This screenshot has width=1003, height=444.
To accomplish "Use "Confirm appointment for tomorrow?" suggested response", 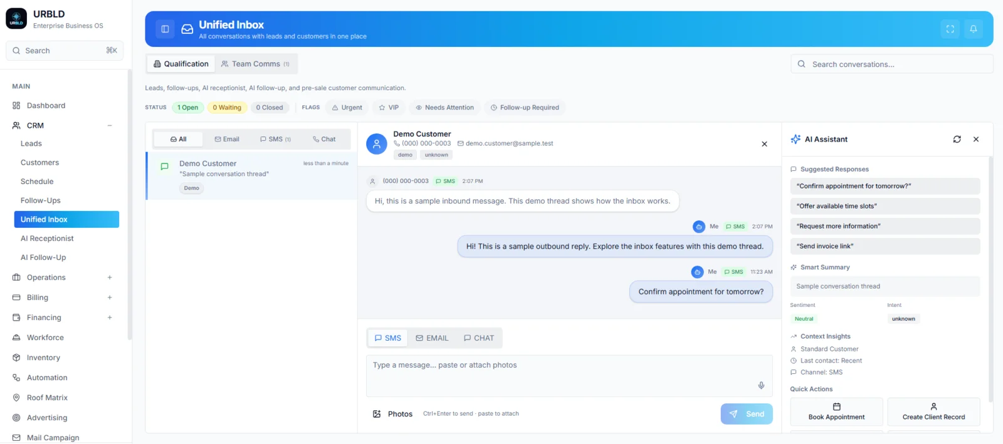I will coord(885,186).
